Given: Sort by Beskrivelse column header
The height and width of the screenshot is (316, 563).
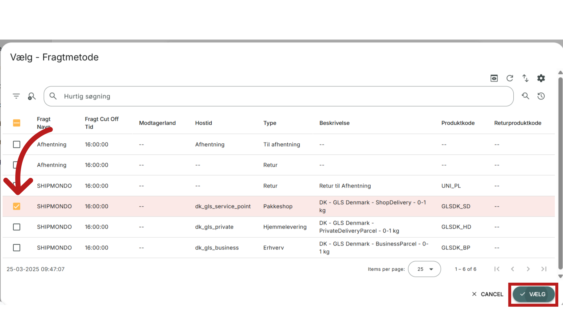Looking at the screenshot, I should [x=334, y=123].
